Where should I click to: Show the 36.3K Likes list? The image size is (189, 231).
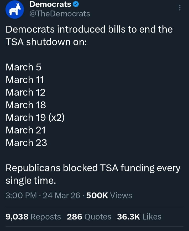(139, 217)
